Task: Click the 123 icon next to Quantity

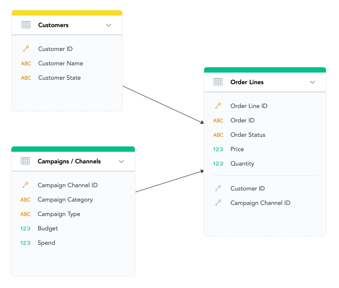Action: (x=218, y=164)
